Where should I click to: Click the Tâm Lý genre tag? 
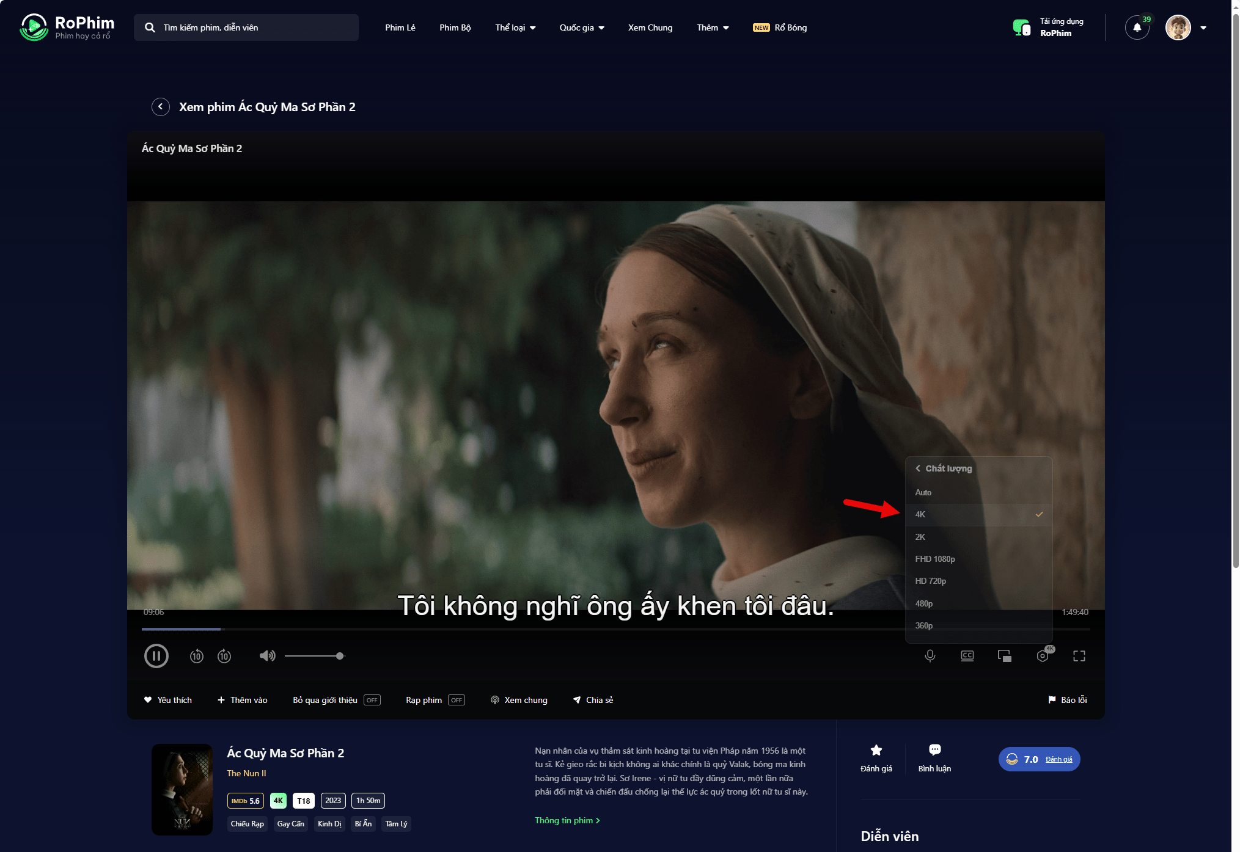pyautogui.click(x=396, y=824)
